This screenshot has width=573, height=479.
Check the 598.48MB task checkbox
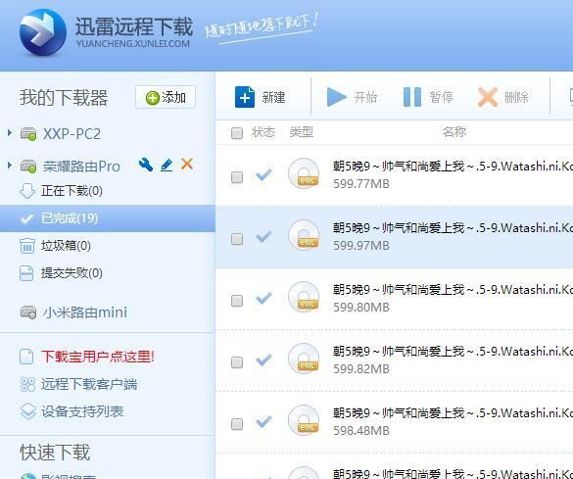pos(237,424)
